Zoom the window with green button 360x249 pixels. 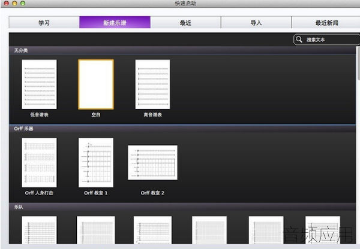(23, 3)
